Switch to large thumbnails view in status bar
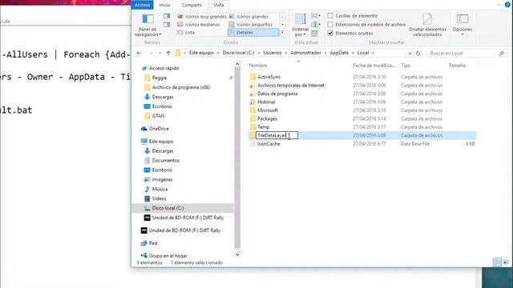This screenshot has height=288, width=513. tap(506, 262)
